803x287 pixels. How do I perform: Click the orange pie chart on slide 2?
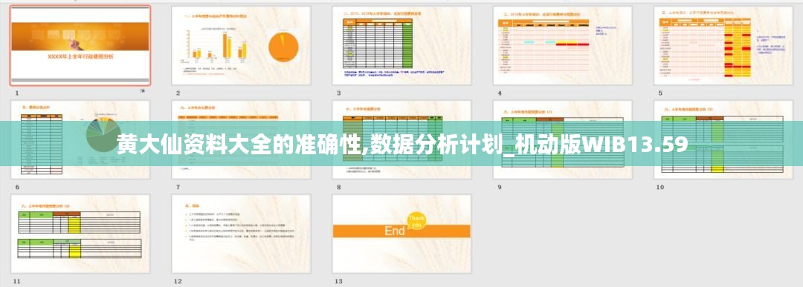point(283,46)
